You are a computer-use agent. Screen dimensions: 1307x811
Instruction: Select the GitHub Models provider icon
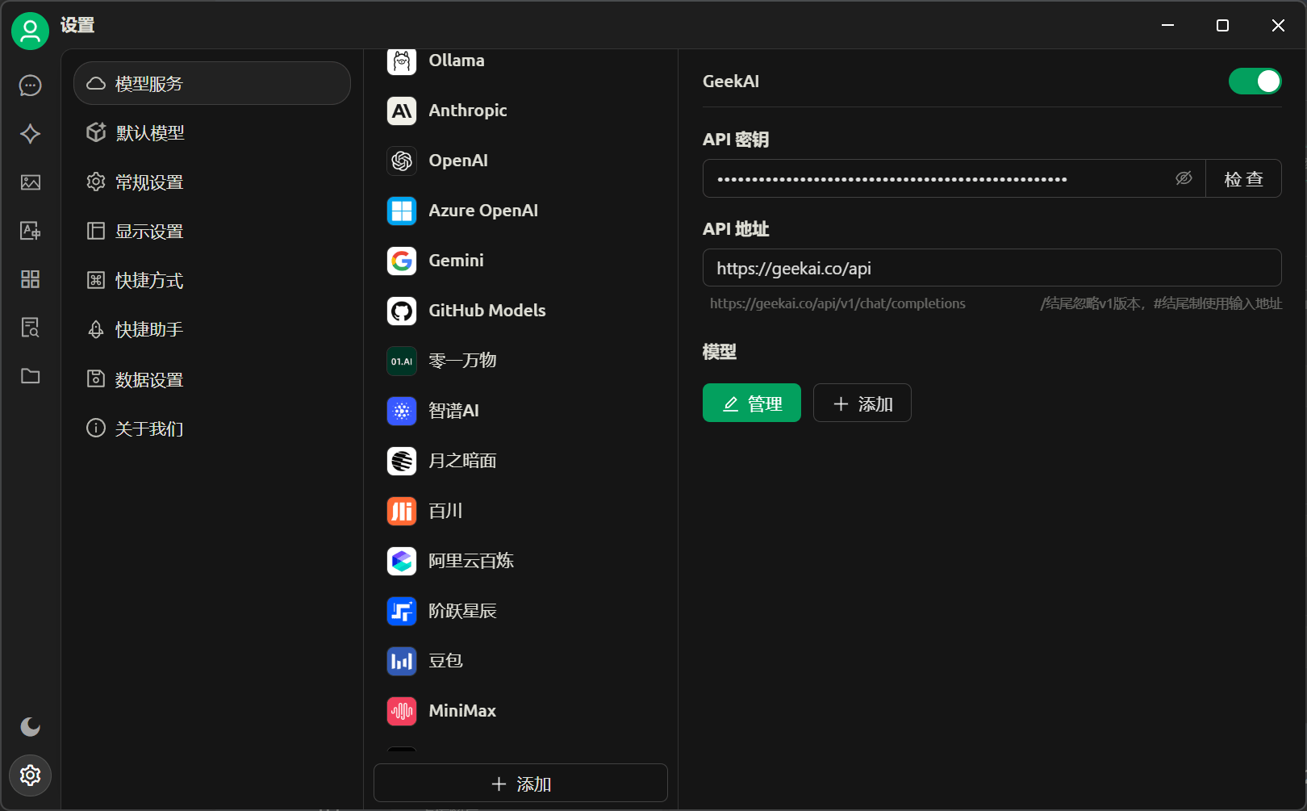pos(402,311)
